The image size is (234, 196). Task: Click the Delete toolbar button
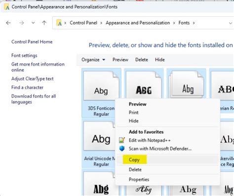coord(142,60)
